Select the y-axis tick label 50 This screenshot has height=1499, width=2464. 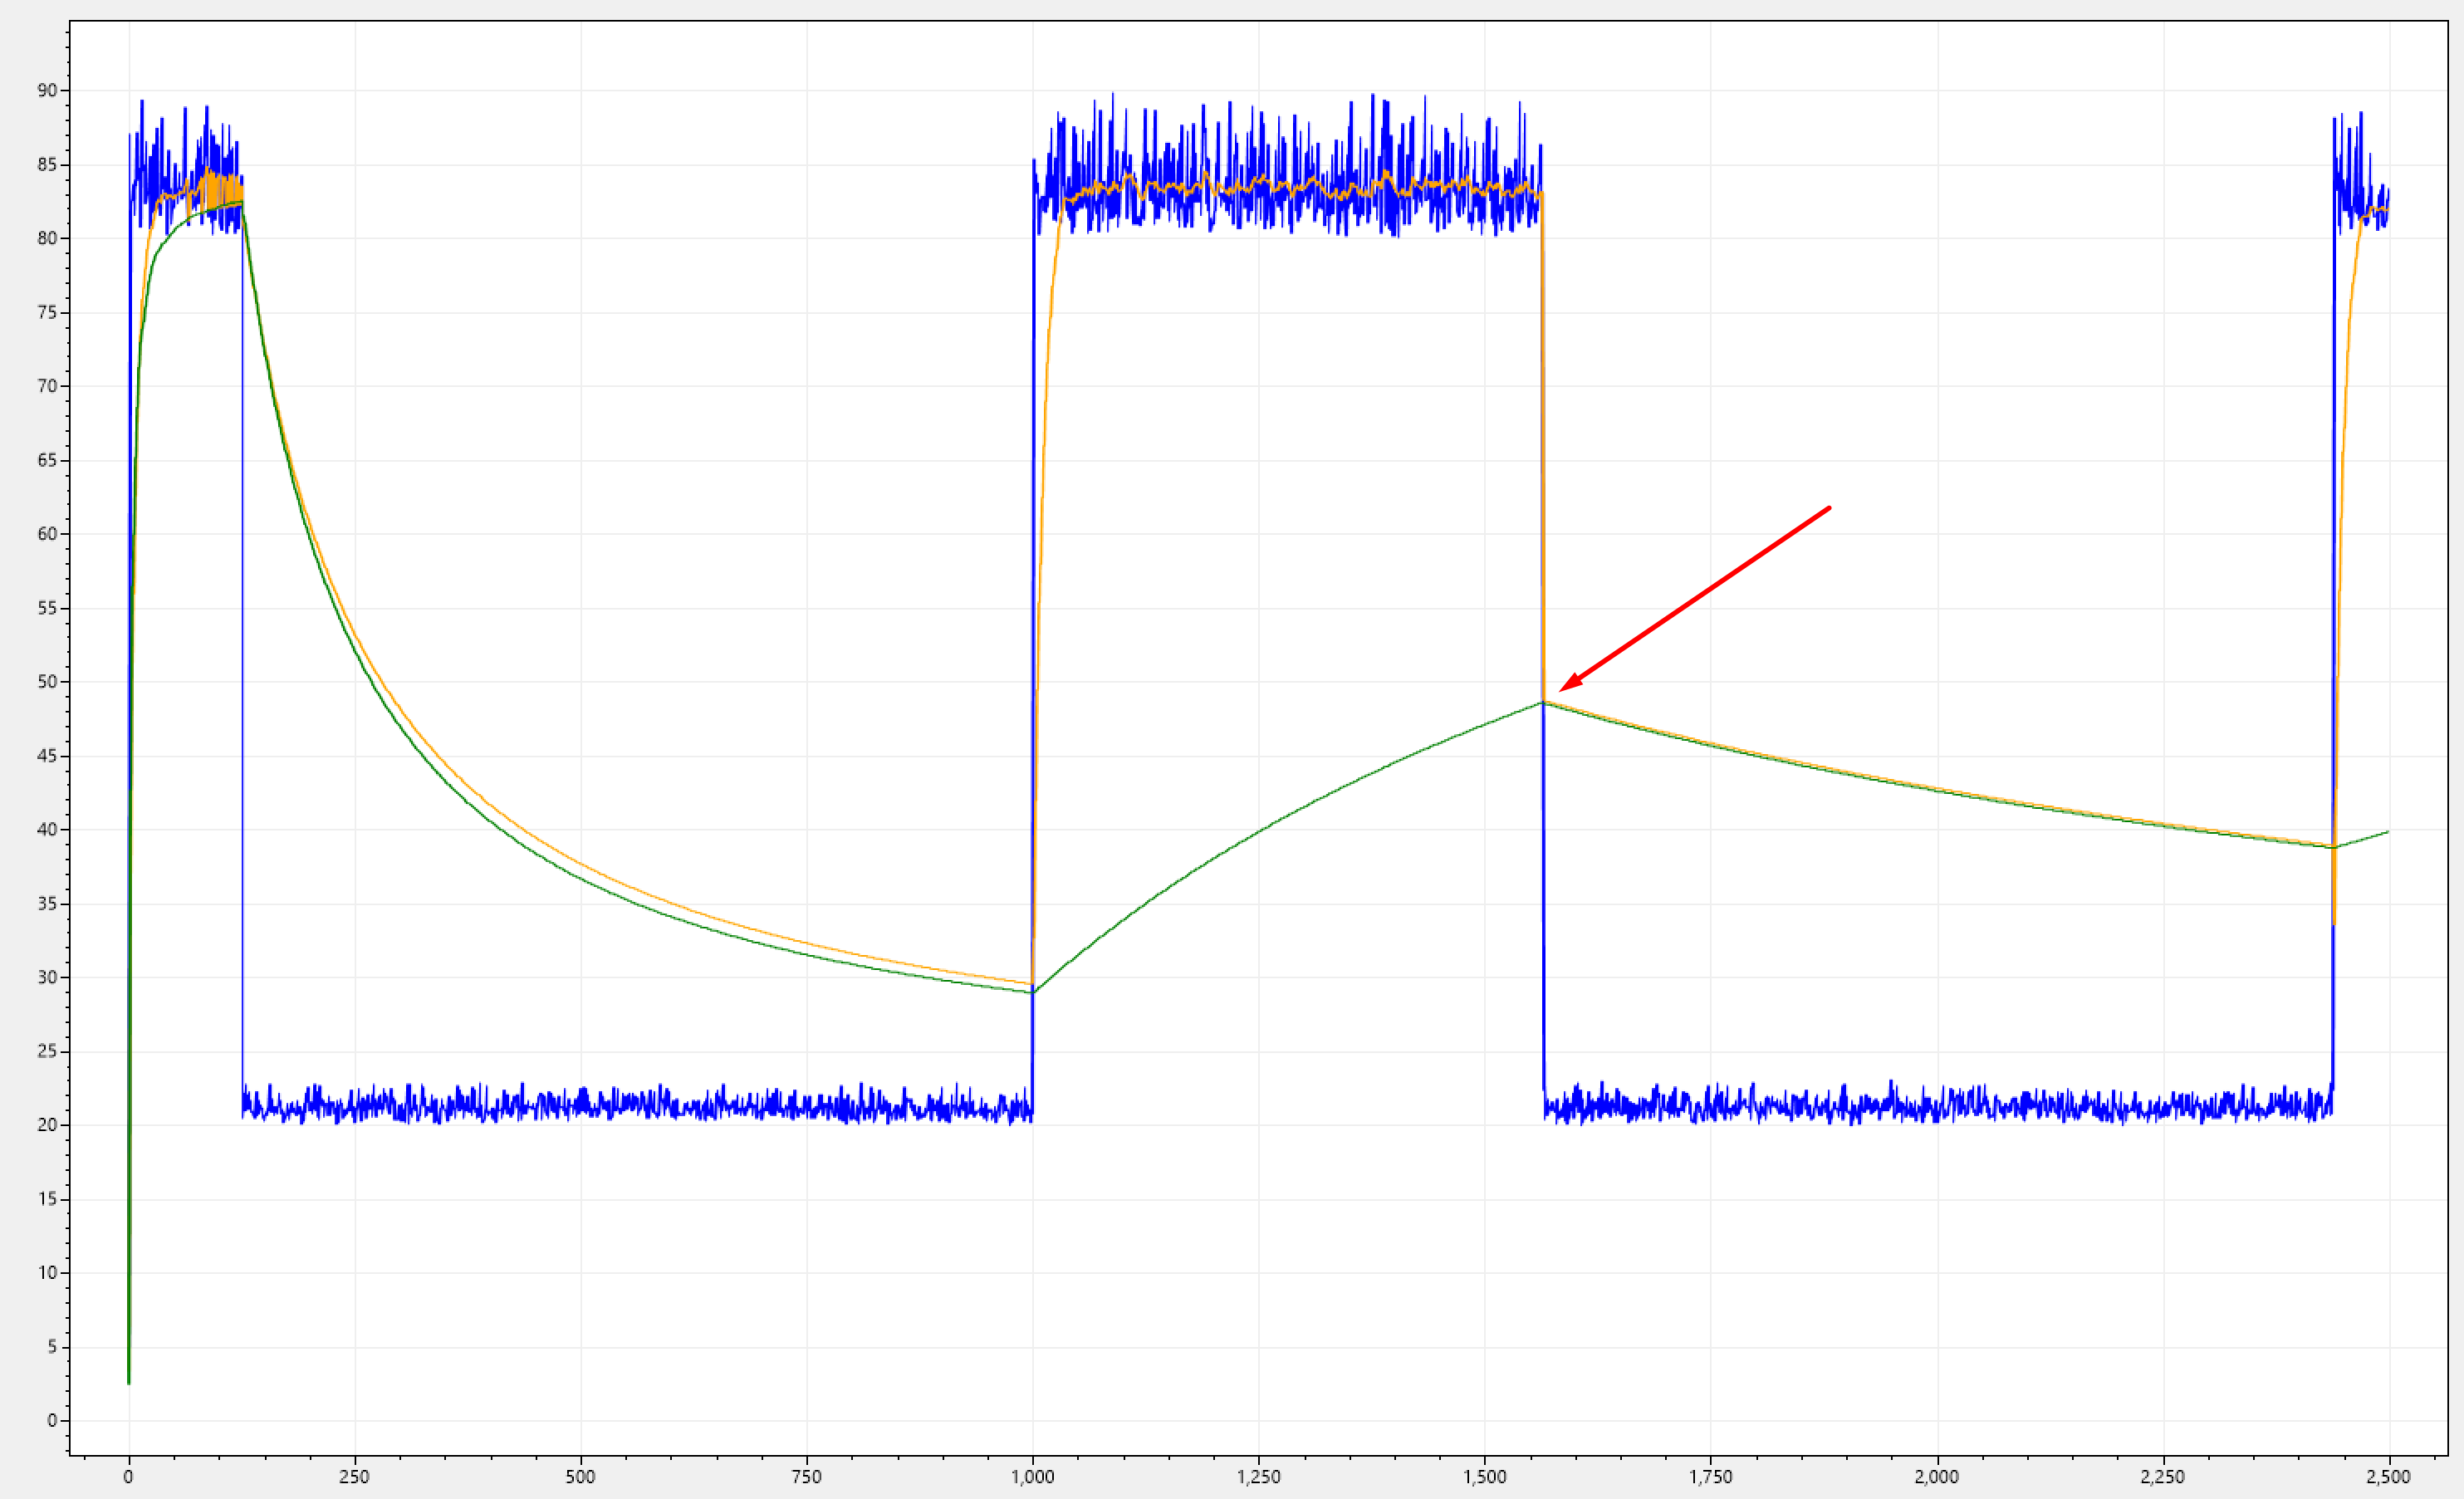pos(47,681)
